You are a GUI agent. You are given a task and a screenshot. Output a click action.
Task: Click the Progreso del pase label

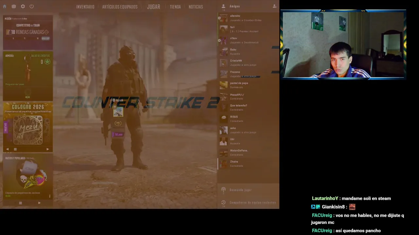click(x=14, y=84)
